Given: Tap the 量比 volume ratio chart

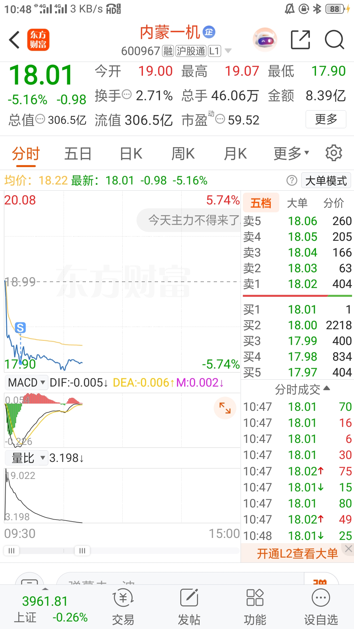Looking at the screenshot, I should pos(122,496).
